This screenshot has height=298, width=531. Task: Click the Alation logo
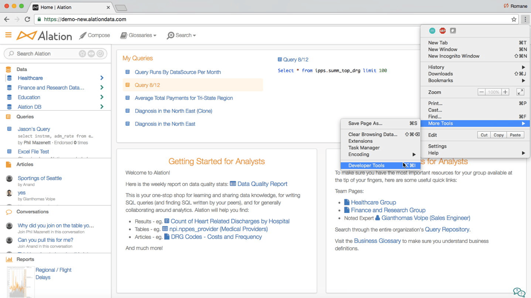tap(44, 35)
